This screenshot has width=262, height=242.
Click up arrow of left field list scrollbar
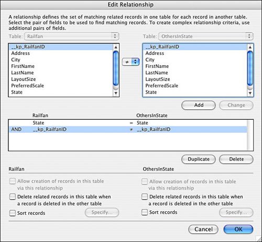coord(116,47)
